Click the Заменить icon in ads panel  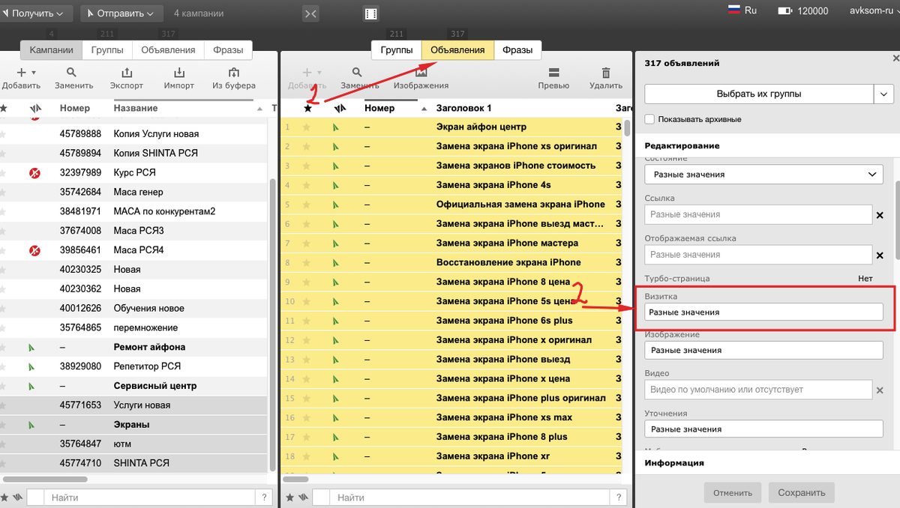point(358,73)
